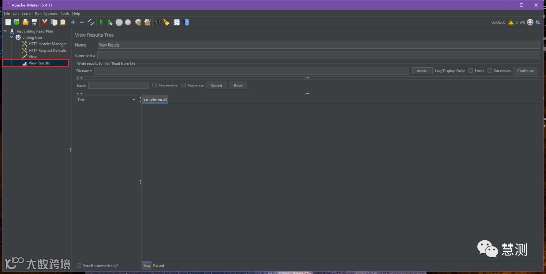Click the JMeter feather logo icon
Image resolution: width=546 pixels, height=274 pixels.
(x=538, y=22)
